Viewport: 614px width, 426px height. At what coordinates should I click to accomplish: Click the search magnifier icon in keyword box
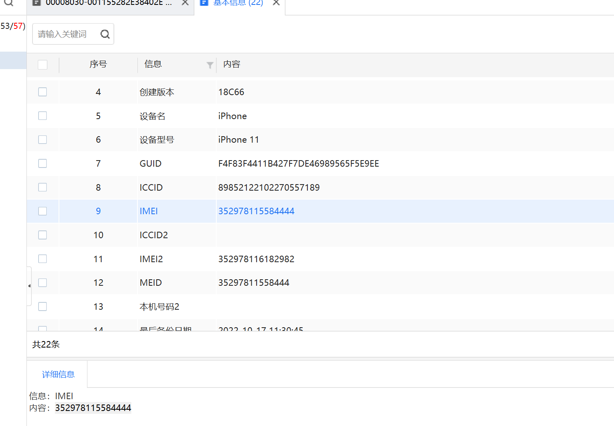(x=105, y=34)
